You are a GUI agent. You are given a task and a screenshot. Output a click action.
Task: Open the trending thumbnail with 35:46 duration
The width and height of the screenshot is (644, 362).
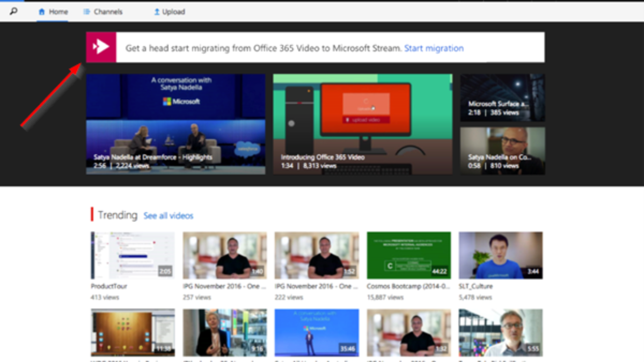point(317,333)
